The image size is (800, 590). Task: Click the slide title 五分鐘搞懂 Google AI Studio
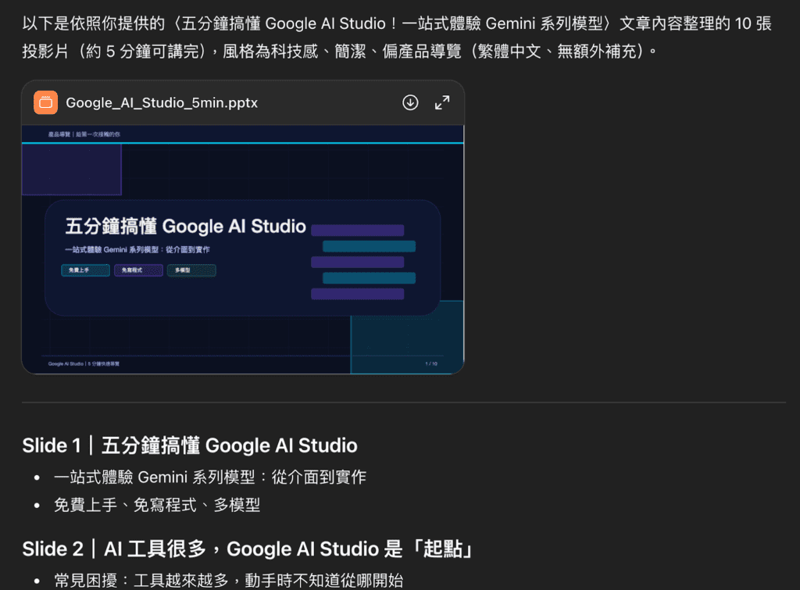185,227
